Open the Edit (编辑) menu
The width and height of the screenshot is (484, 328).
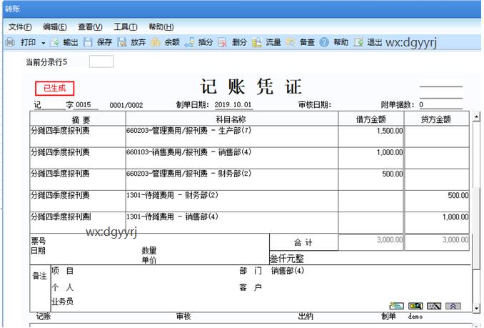click(55, 26)
